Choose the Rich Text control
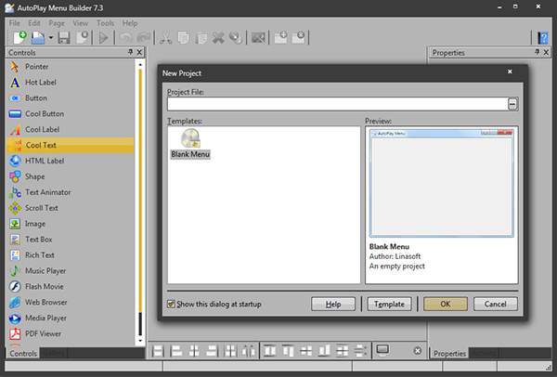557x377 pixels. click(x=70, y=255)
